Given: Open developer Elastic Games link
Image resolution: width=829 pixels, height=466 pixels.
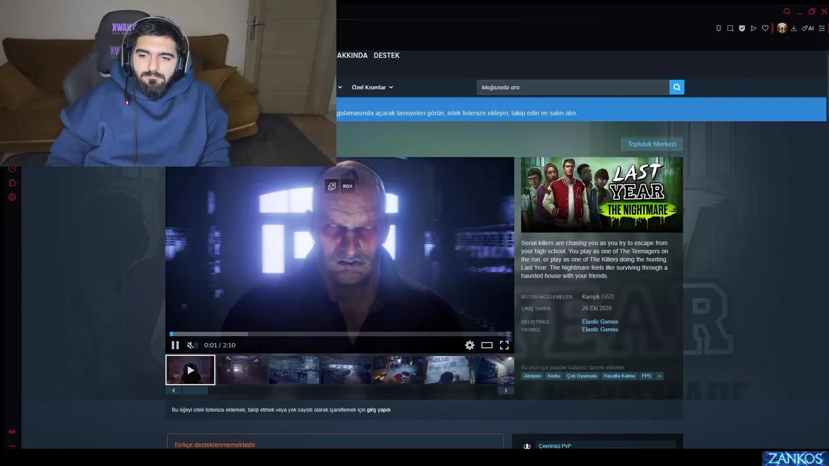Looking at the screenshot, I should click(x=600, y=322).
